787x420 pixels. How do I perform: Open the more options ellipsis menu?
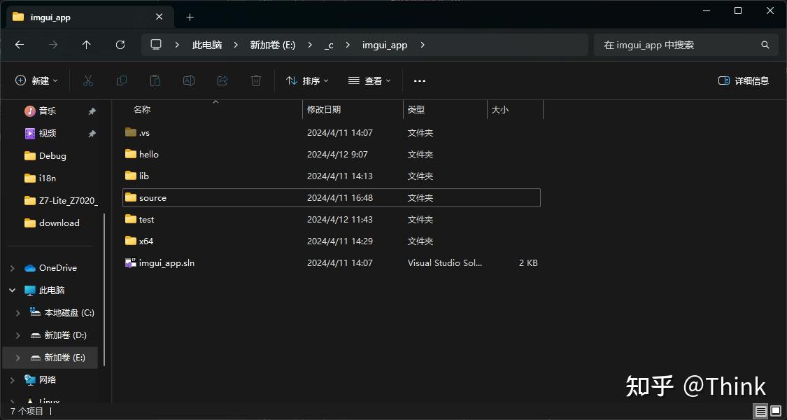[420, 81]
